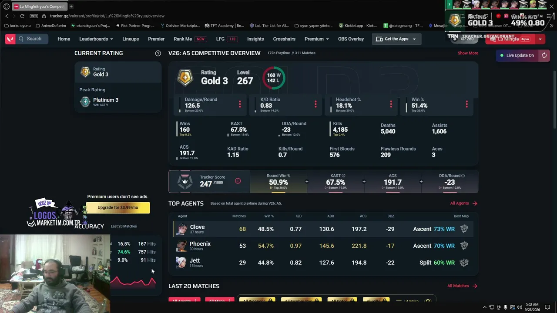Click Upgrade for $3.99/mo button

click(x=118, y=207)
